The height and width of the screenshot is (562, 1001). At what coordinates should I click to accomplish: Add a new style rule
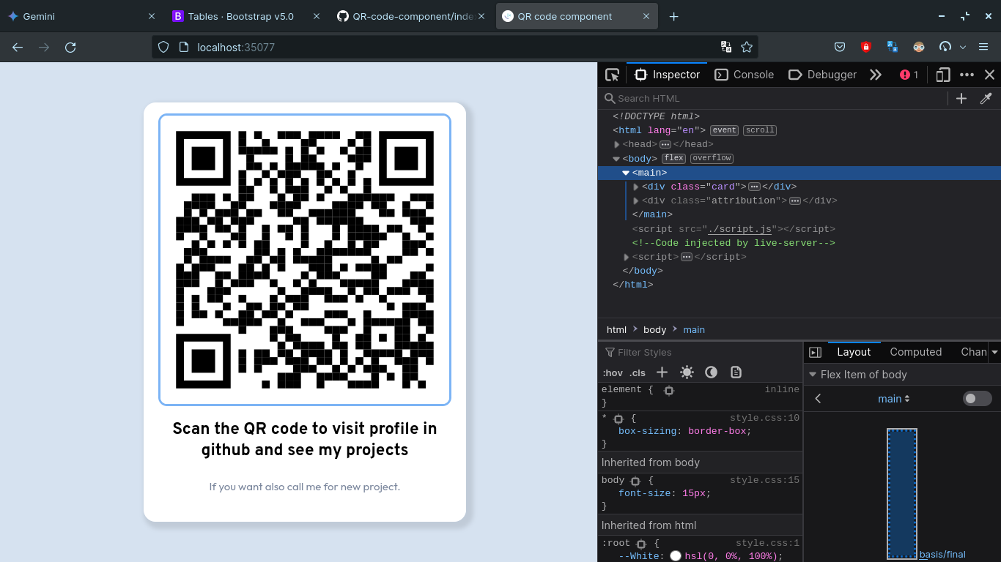(x=662, y=372)
